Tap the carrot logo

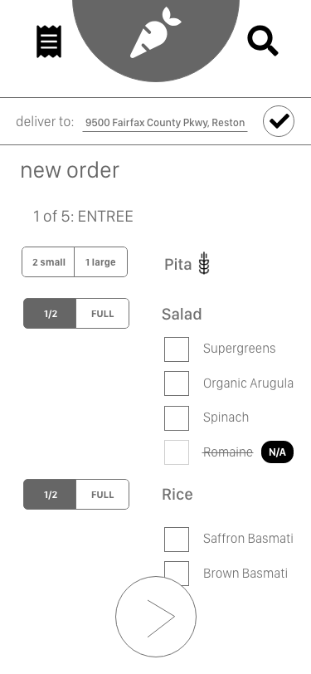156,33
